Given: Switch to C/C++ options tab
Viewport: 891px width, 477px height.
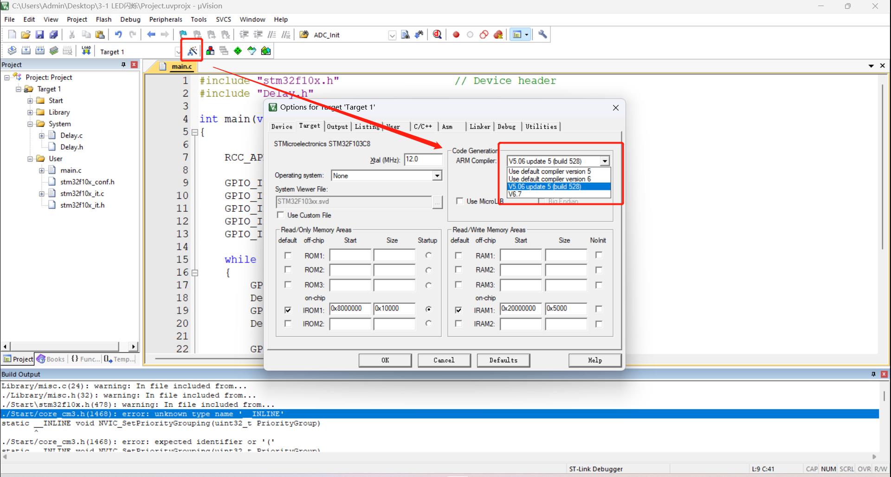Looking at the screenshot, I should 423,126.
